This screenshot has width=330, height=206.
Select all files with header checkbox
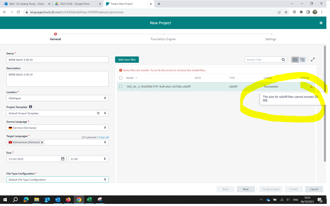coord(121,78)
